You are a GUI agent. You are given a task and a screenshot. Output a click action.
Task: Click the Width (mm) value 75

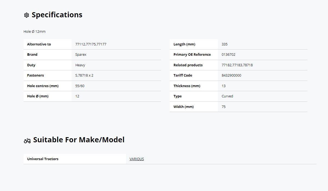click(224, 107)
